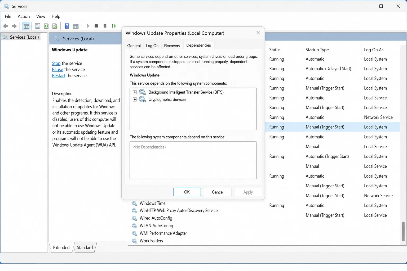Click the Properties toolbar icon
The image size is (407, 271).
38,26
